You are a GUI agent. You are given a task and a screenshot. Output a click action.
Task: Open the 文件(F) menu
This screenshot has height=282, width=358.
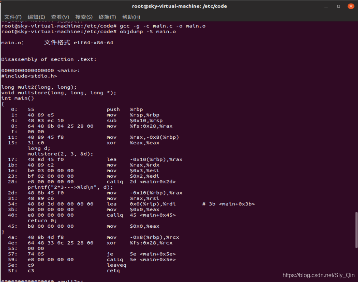pyautogui.click(x=13, y=17)
